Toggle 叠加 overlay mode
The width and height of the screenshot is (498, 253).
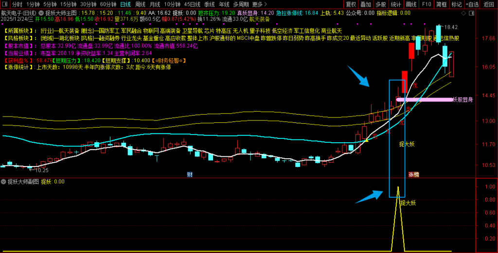click(x=366, y=4)
